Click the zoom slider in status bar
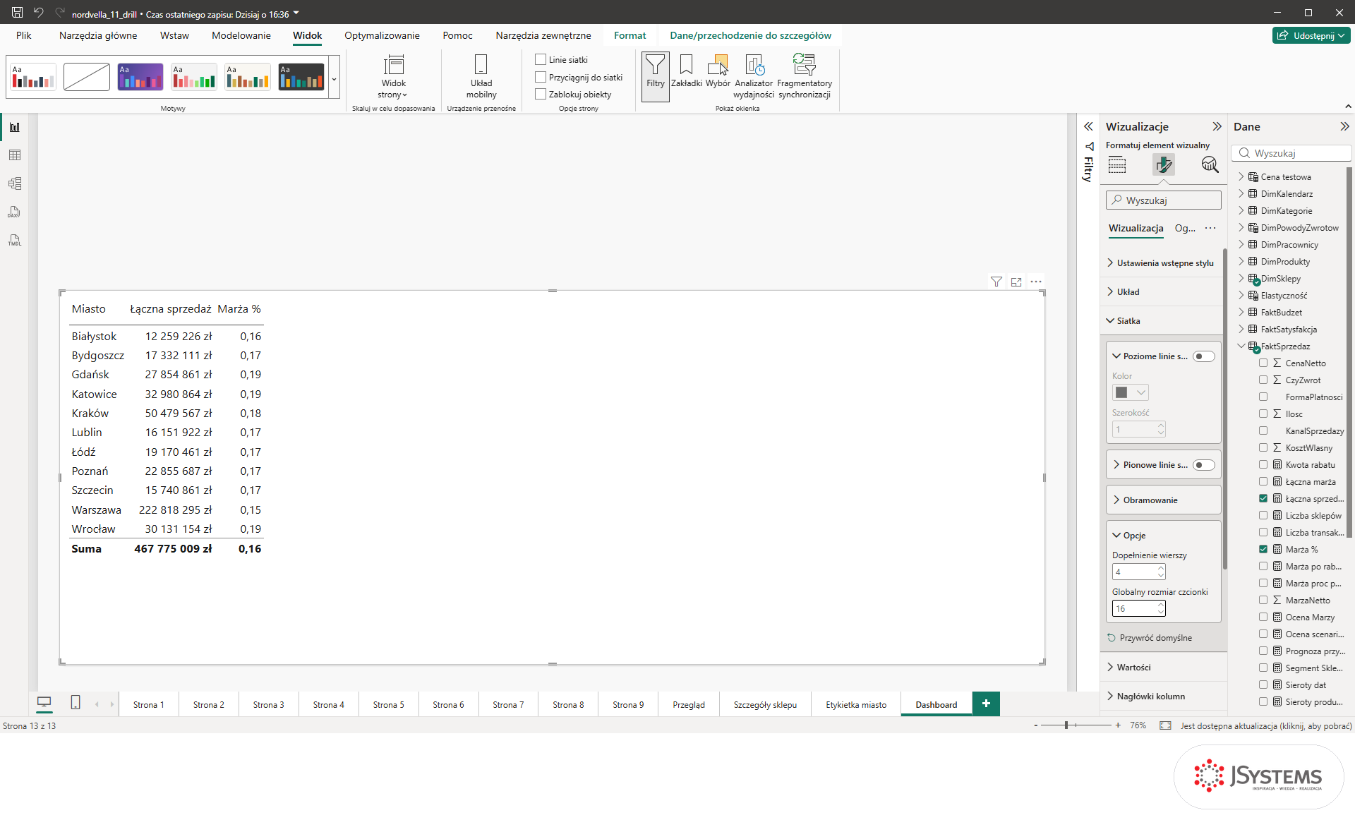 pos(1076,725)
